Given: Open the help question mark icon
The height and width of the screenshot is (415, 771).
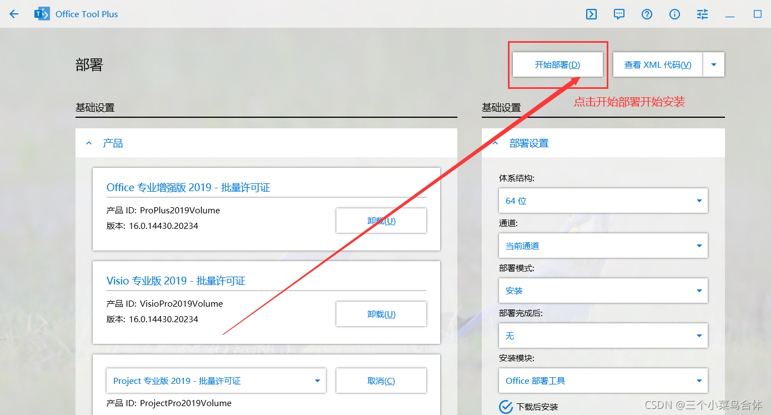Looking at the screenshot, I should click(x=647, y=14).
